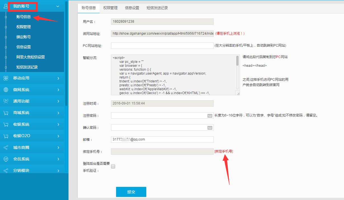Image resolution: width=344 pixels, height=200 pixels.
Task: Click the PC网站地址 input field
Action: click(162, 46)
